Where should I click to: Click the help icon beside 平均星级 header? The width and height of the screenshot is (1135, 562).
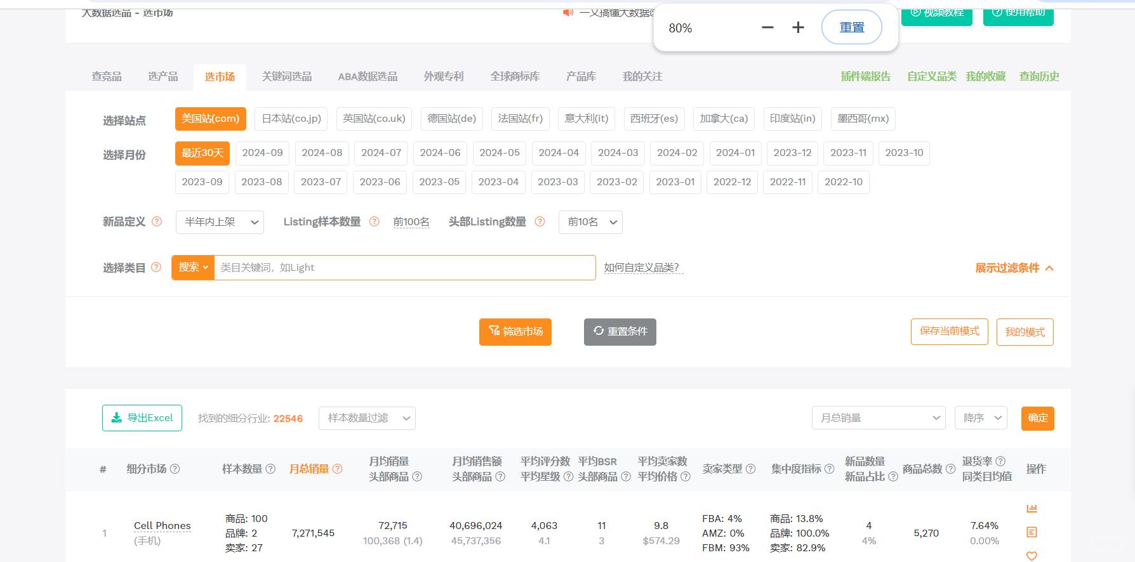point(569,476)
